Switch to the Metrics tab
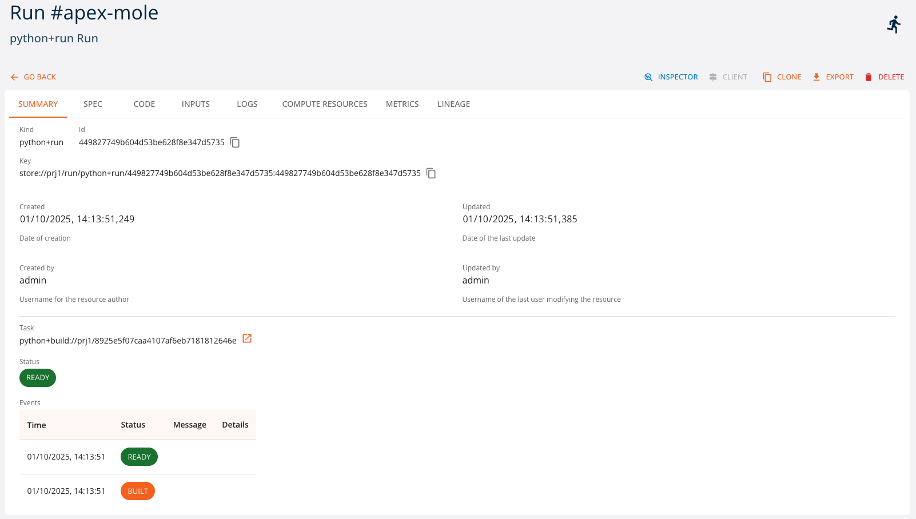This screenshot has width=916, height=519. [402, 104]
